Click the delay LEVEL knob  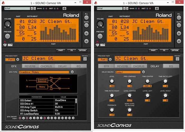112,81
